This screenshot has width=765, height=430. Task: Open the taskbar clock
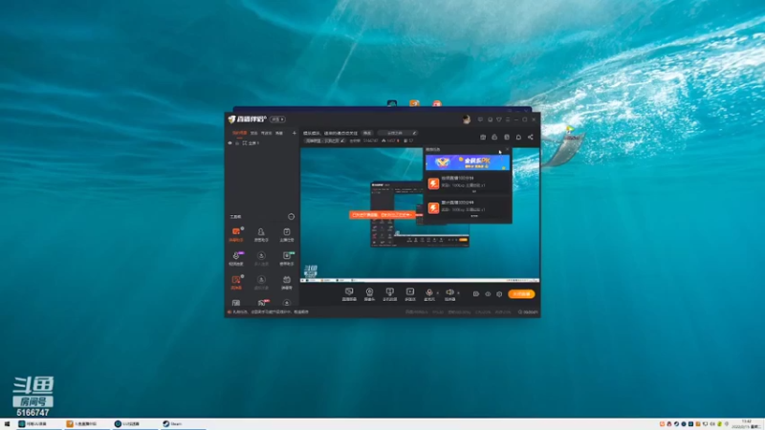tap(747, 424)
